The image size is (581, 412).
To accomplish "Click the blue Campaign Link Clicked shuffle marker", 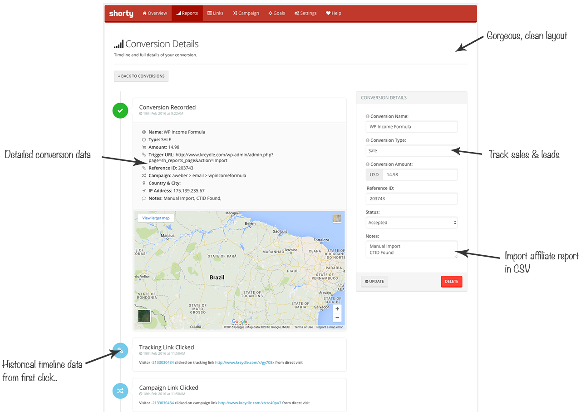I will coord(120,391).
